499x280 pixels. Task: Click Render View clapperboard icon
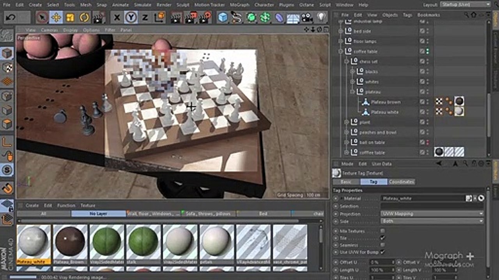tap(177, 17)
